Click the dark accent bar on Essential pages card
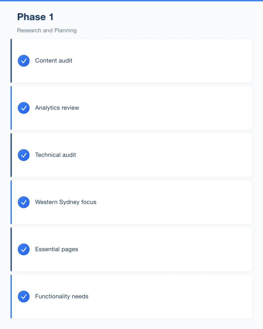This screenshot has width=263, height=329. (x=11, y=249)
